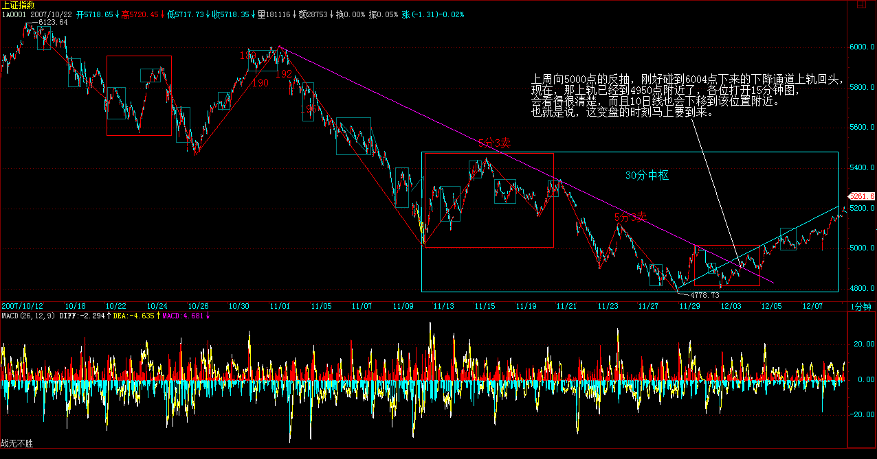
Task: Click the 上证指数 index title
Action: [x=18, y=4]
